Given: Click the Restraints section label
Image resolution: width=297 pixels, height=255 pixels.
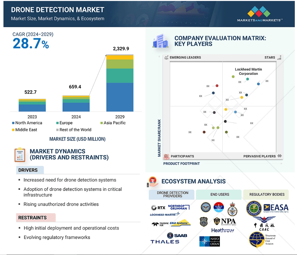Looking at the screenshot, I should coord(32,217).
